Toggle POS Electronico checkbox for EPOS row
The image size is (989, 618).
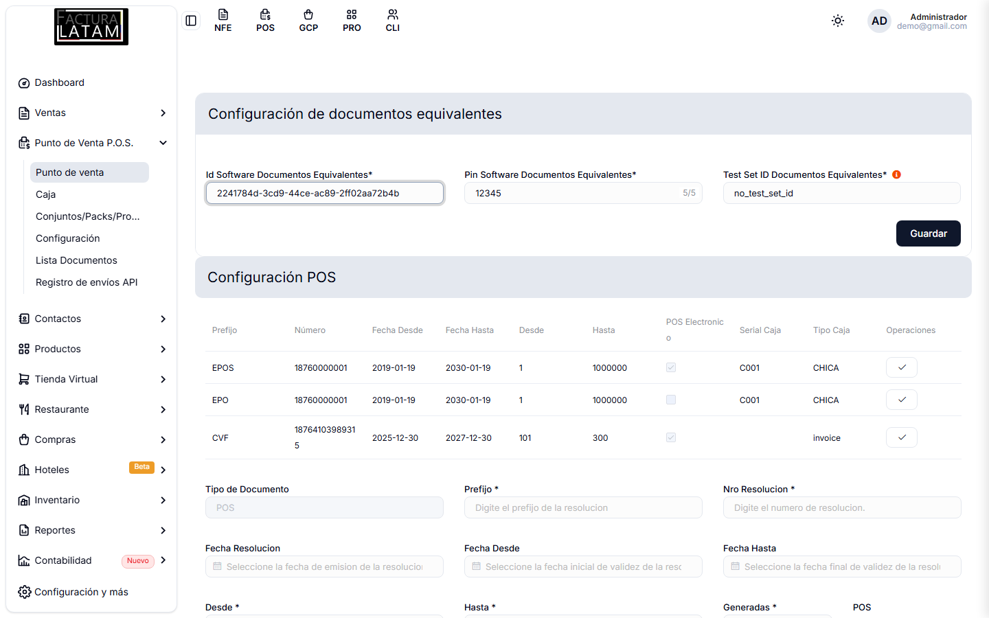671,367
